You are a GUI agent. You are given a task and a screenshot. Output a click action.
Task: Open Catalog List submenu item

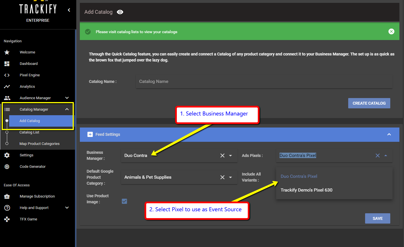[29, 132]
